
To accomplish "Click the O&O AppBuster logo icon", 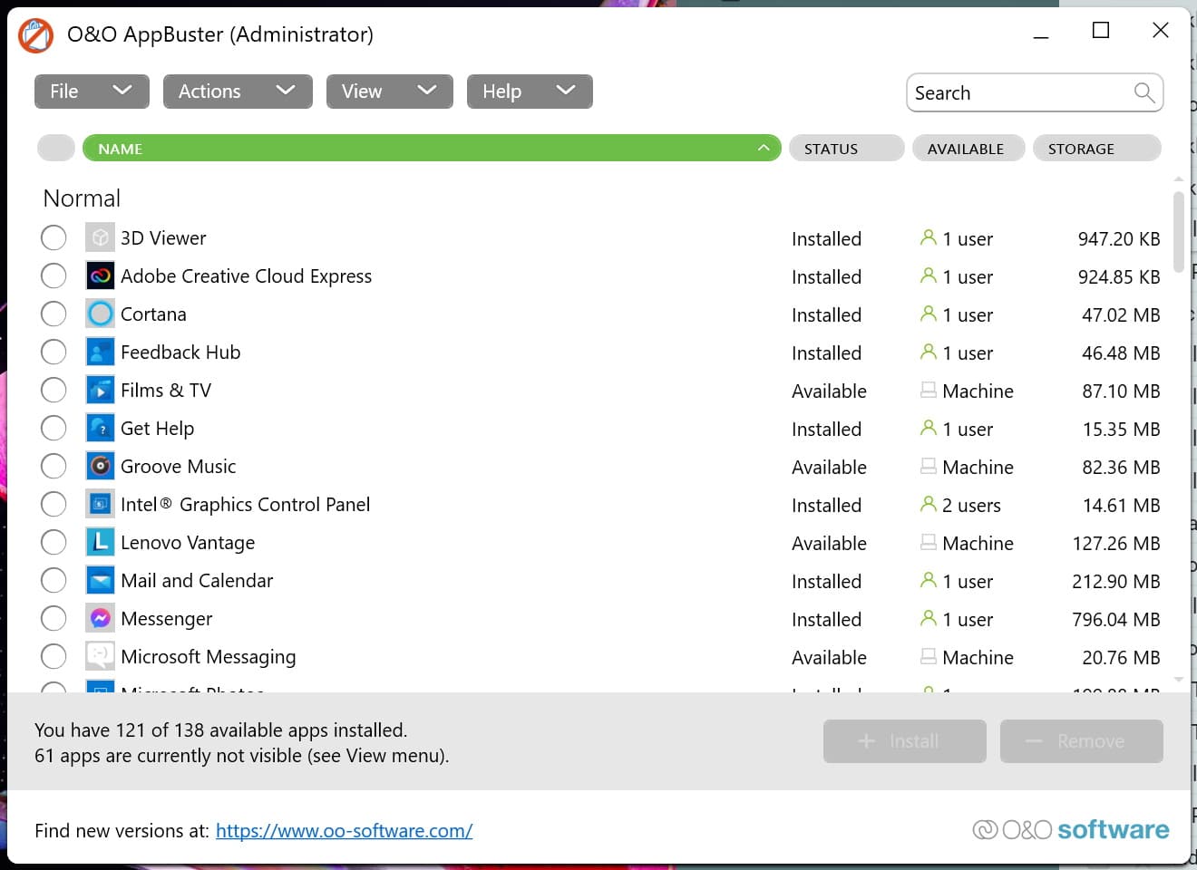I will tap(35, 34).
